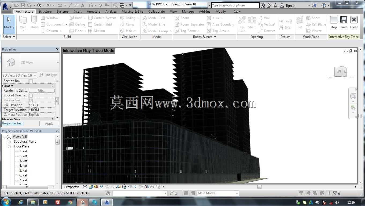Screen dimensions: 365x206
Task: Open the Model Group dropdown arrow
Action: pos(170,31)
